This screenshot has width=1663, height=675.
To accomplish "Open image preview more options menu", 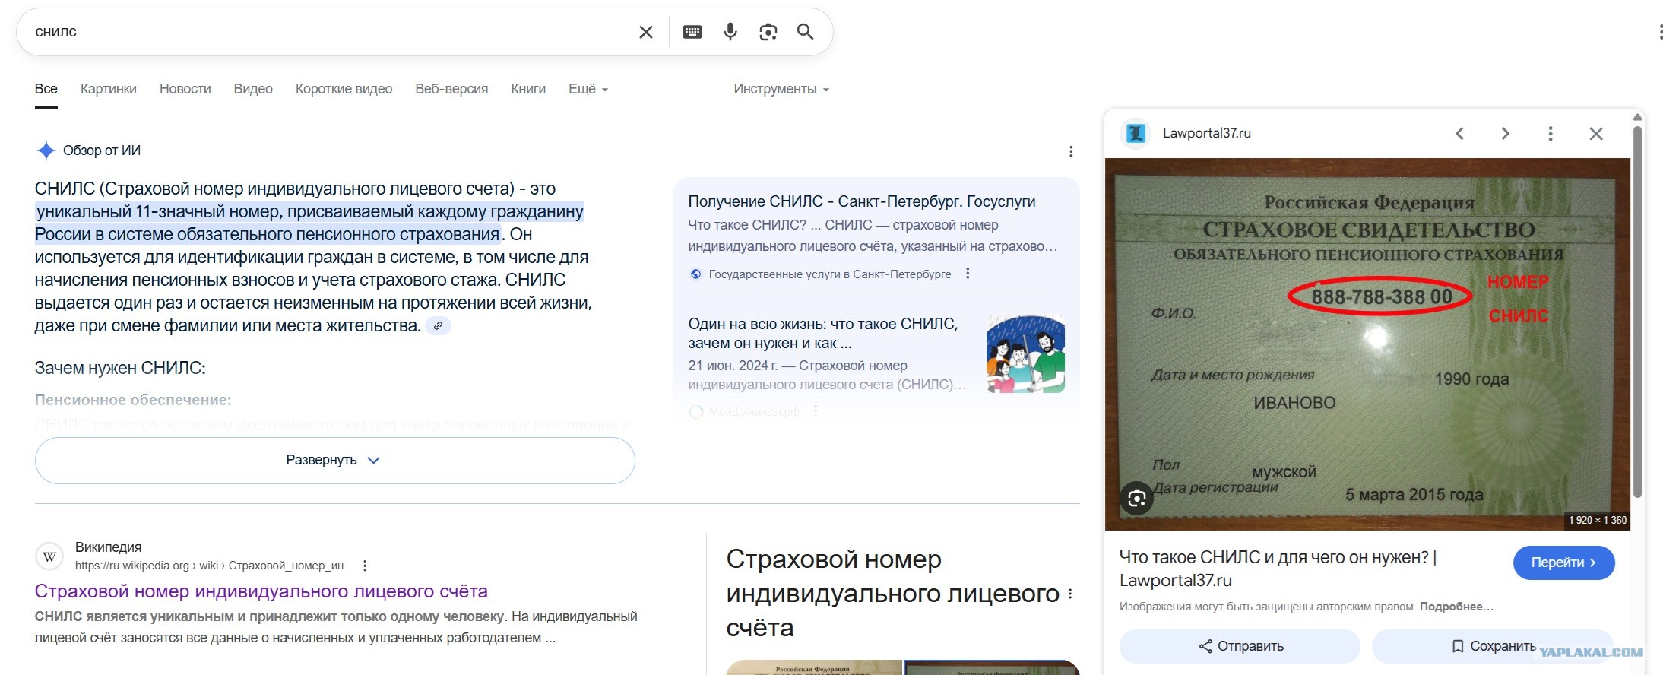I will coord(1551,134).
